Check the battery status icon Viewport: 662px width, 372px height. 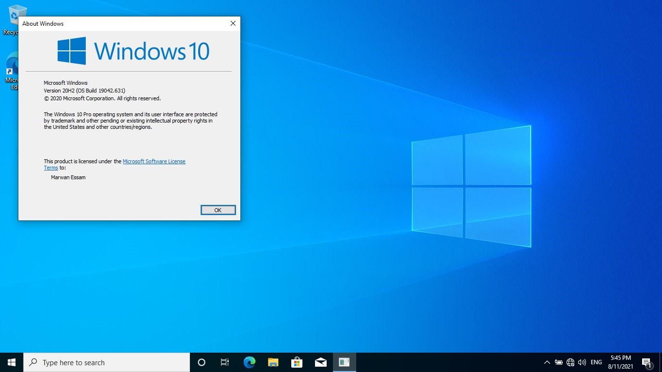[558, 362]
